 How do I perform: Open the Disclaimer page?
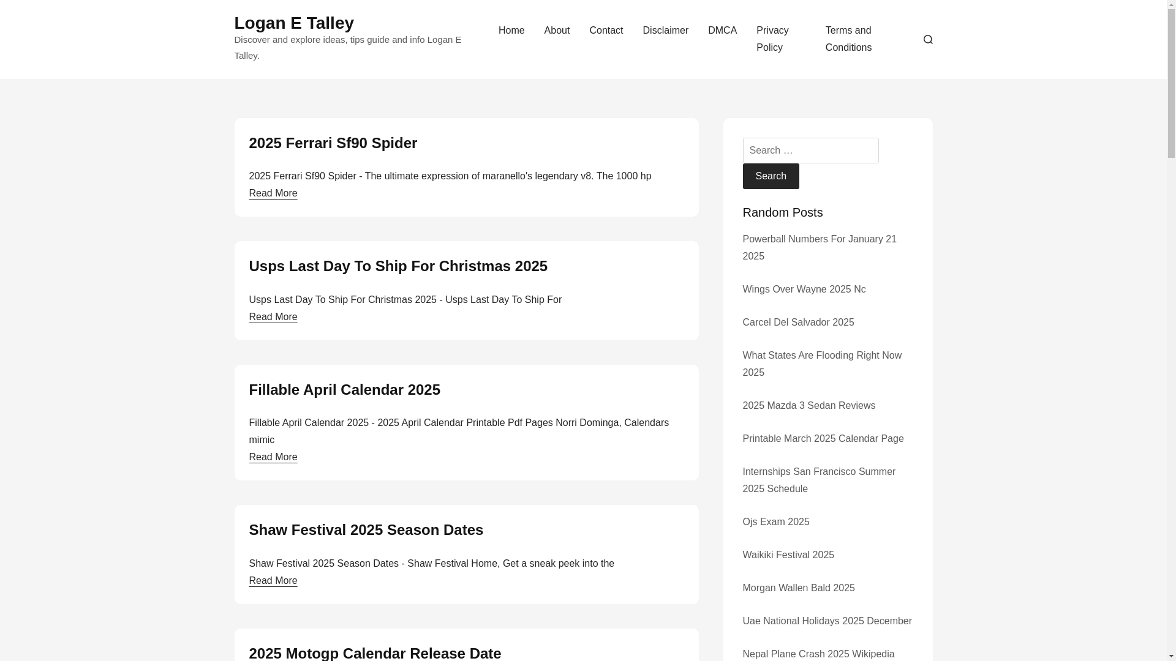pos(665,31)
